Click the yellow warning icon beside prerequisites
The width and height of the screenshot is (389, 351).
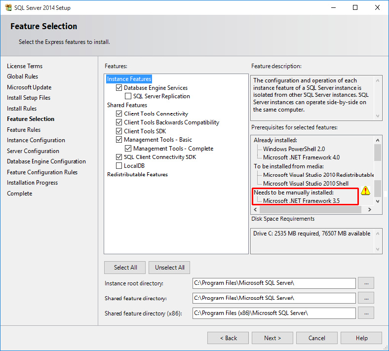pos(365,191)
